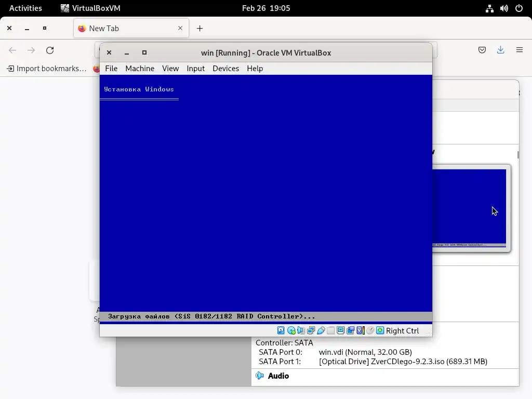Open the Help menu
The image size is (532, 399).
point(255,69)
